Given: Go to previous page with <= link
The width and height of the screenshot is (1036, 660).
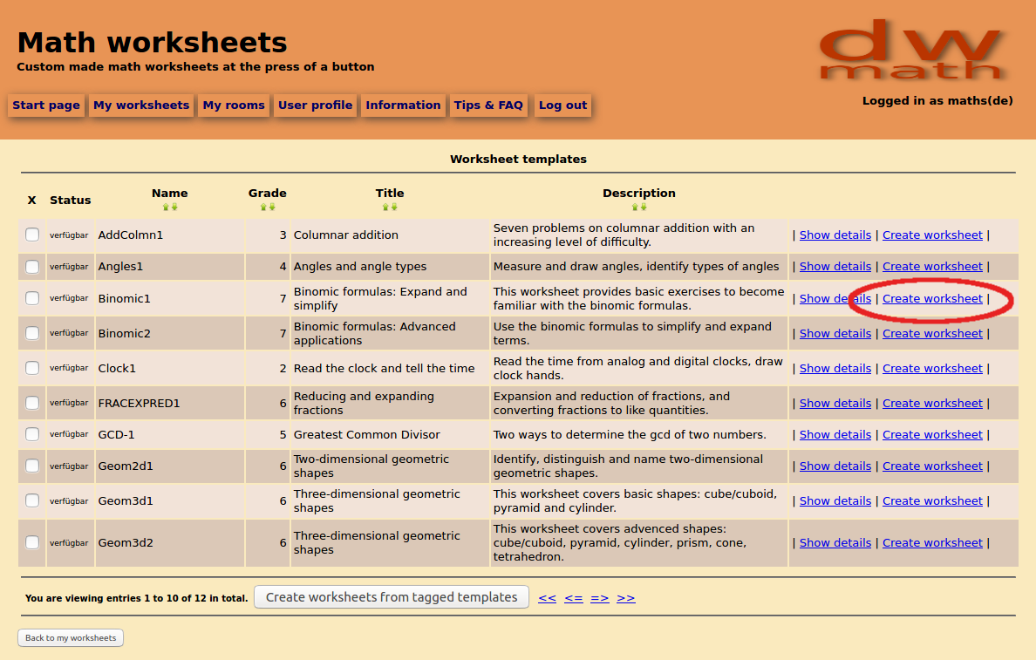Looking at the screenshot, I should 574,598.
